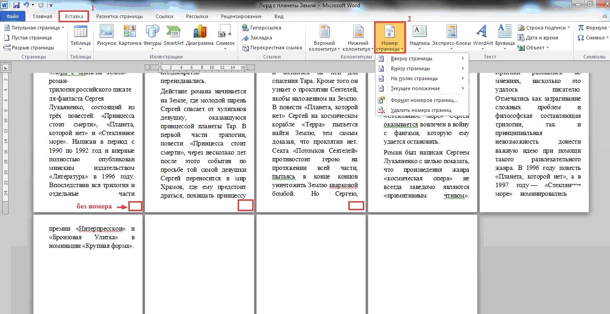Insert a Титульная страница cover page
Viewport: 610px width, 314px height.
point(34,28)
